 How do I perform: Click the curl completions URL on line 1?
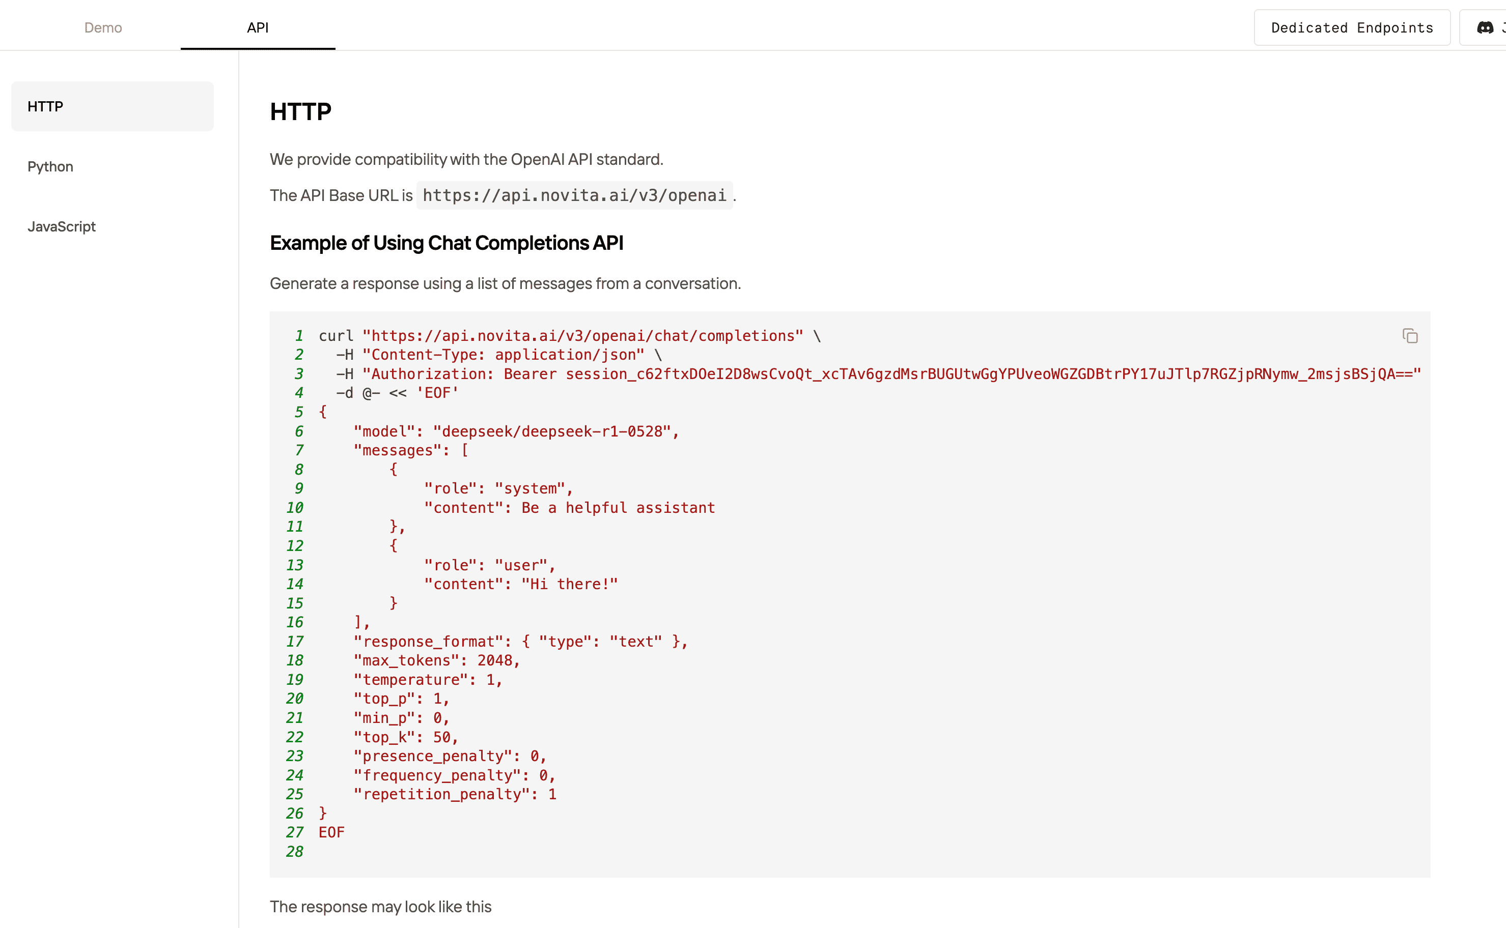583,336
